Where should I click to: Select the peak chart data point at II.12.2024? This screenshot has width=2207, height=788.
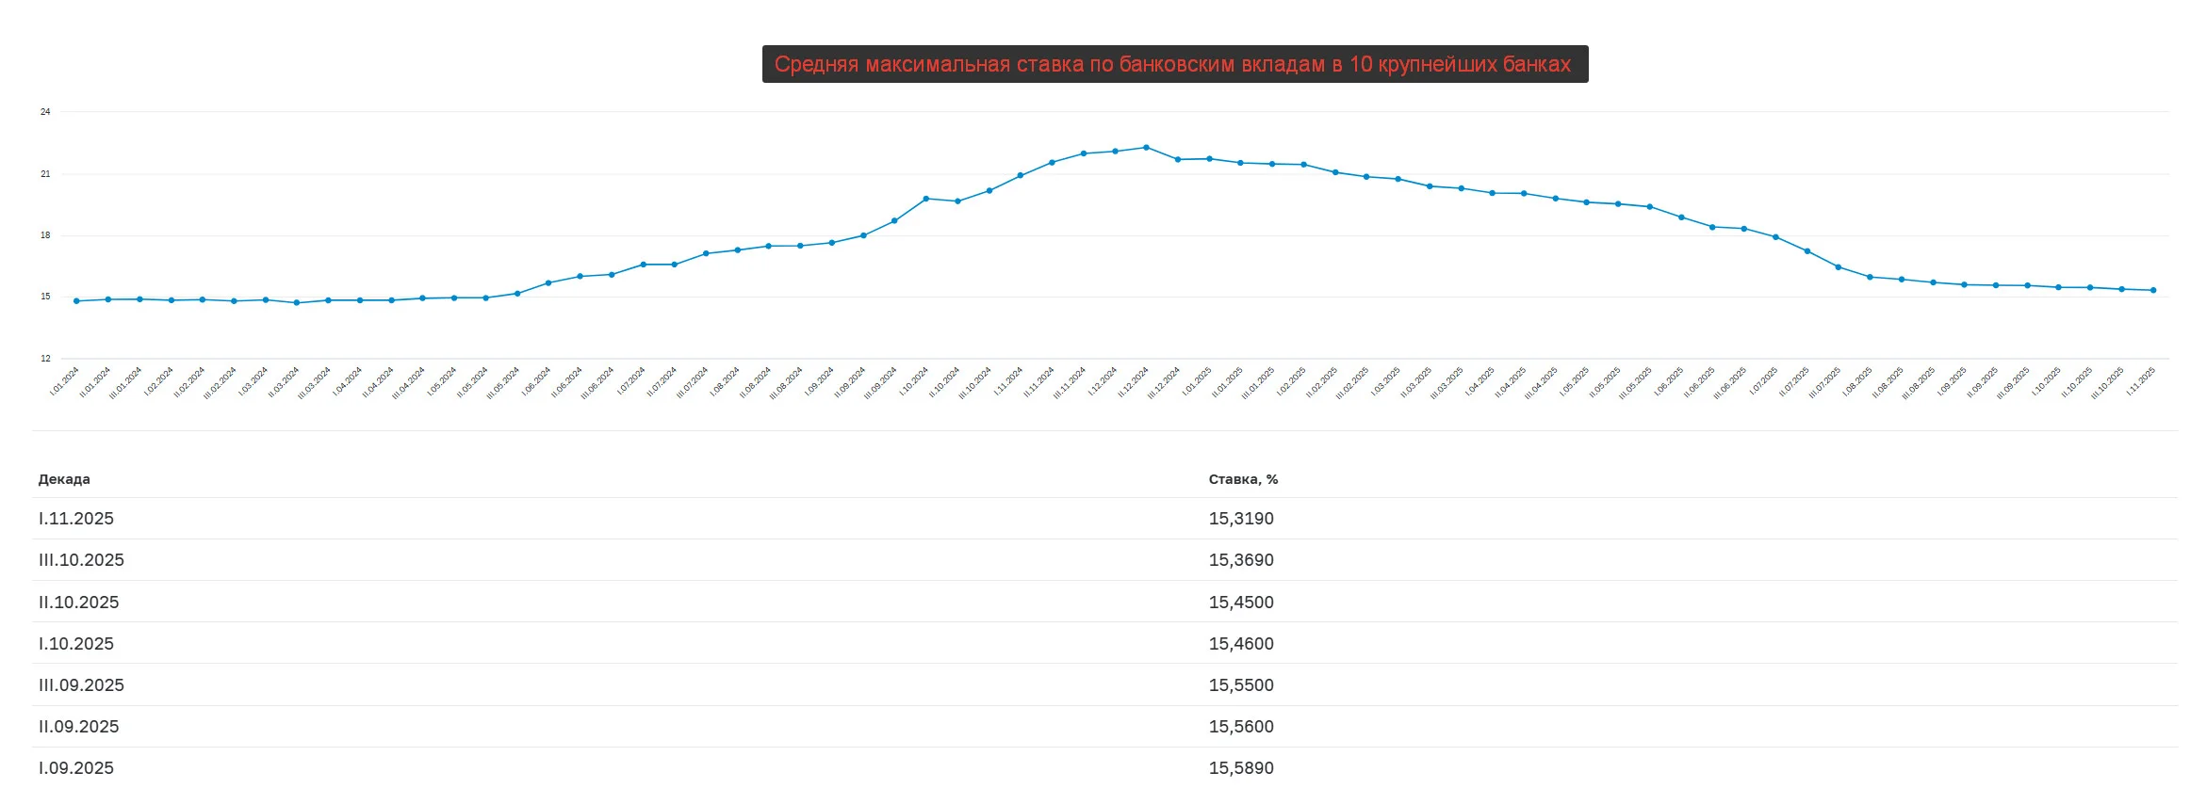(1146, 147)
